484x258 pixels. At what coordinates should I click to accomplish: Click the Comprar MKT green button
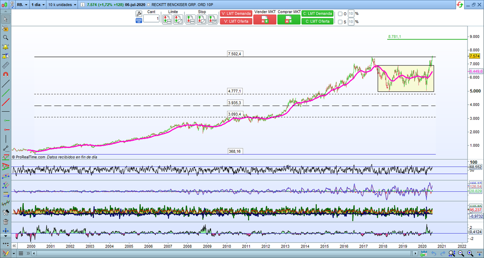(x=289, y=20)
